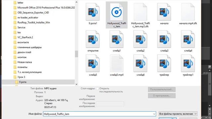Open the планеты folder
Screen dimensions: 212x119
click(x=21, y=67)
